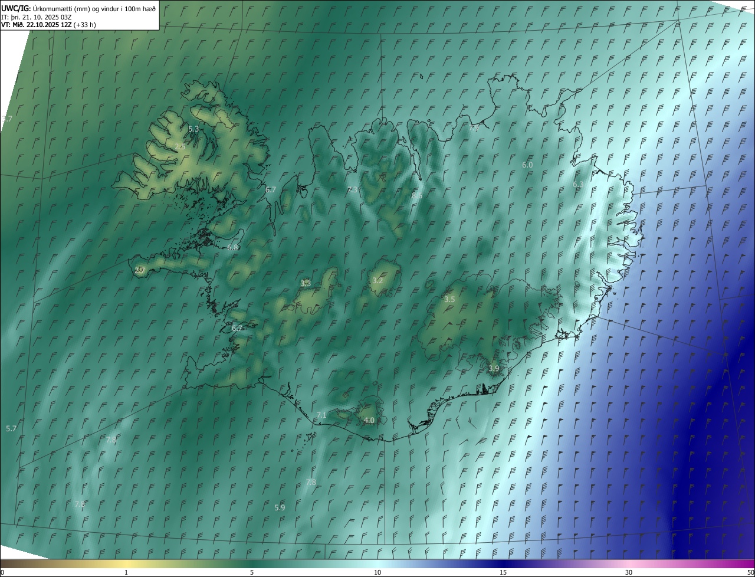This screenshot has height=577, width=755.
Task: Click the value label 3.3 on the map
Action: tap(306, 284)
